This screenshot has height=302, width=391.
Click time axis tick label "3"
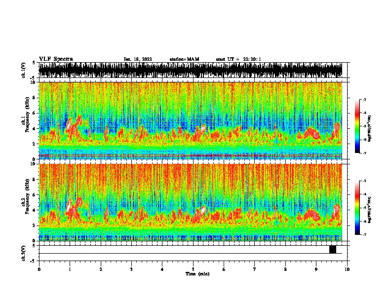point(131,269)
